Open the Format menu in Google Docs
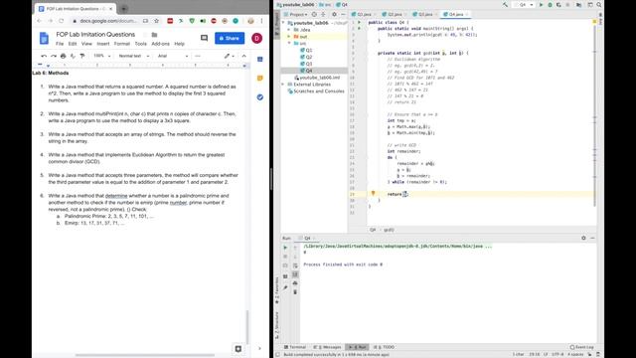 121,44
